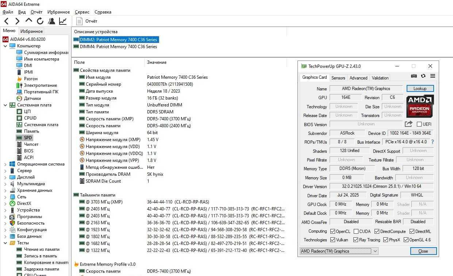
Task: Toggle the OpenGL 4.6 checkbox
Action: coord(406,240)
